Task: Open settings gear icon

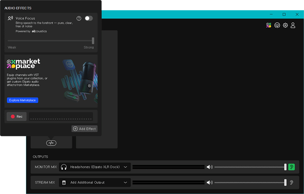Action: click(285, 25)
